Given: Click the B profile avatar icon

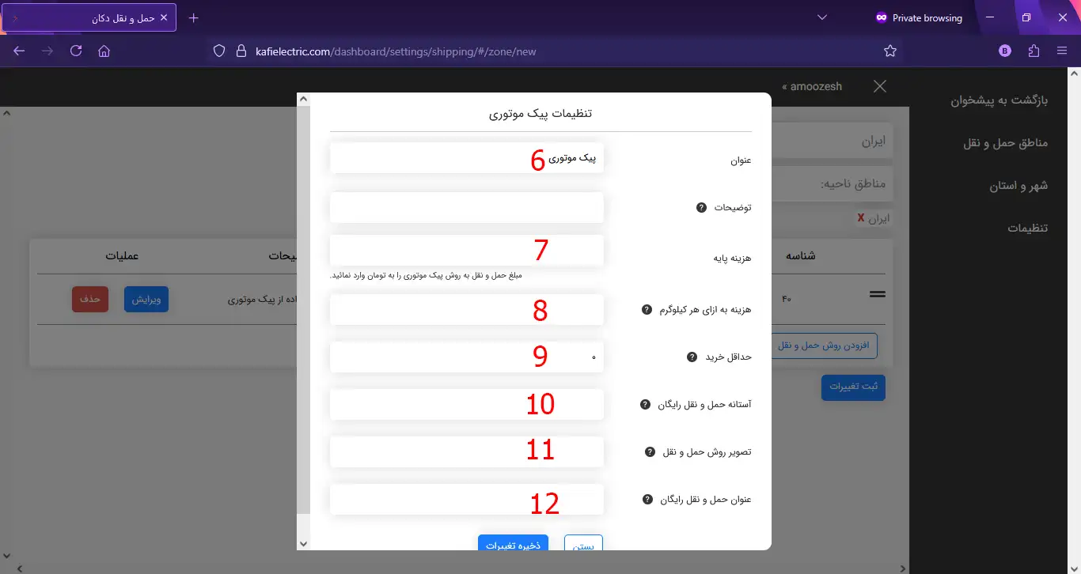Looking at the screenshot, I should coord(1004,50).
